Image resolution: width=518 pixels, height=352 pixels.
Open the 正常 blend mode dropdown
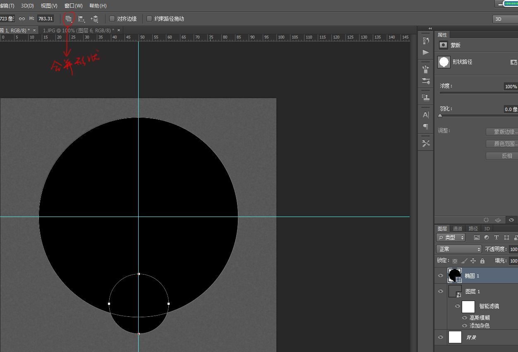pos(459,249)
